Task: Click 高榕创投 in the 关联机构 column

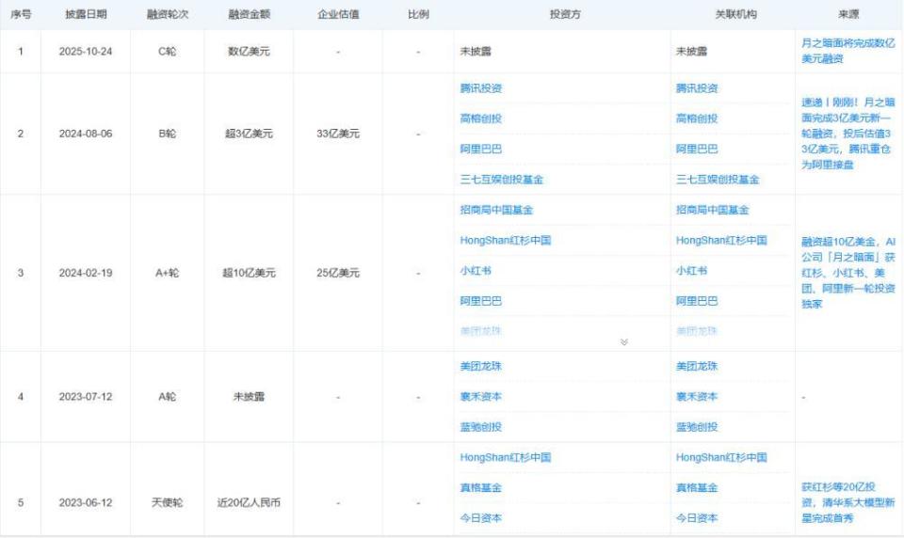Action: coord(697,119)
